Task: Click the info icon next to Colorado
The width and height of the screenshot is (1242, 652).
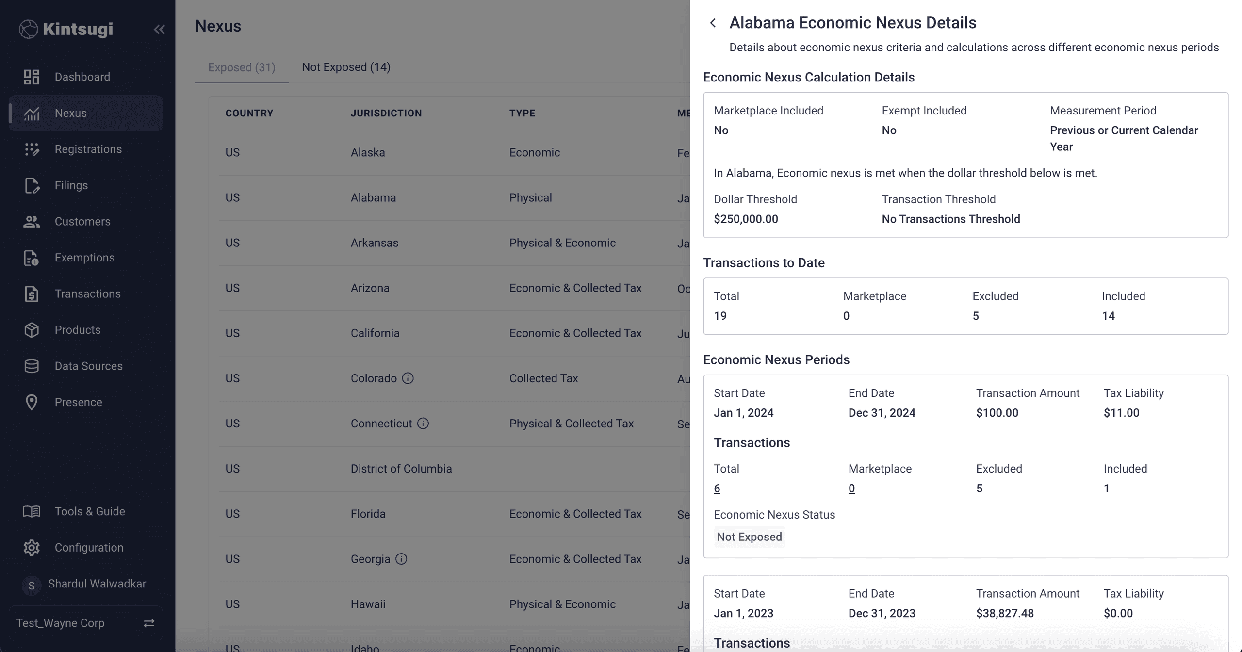Action: (x=408, y=378)
